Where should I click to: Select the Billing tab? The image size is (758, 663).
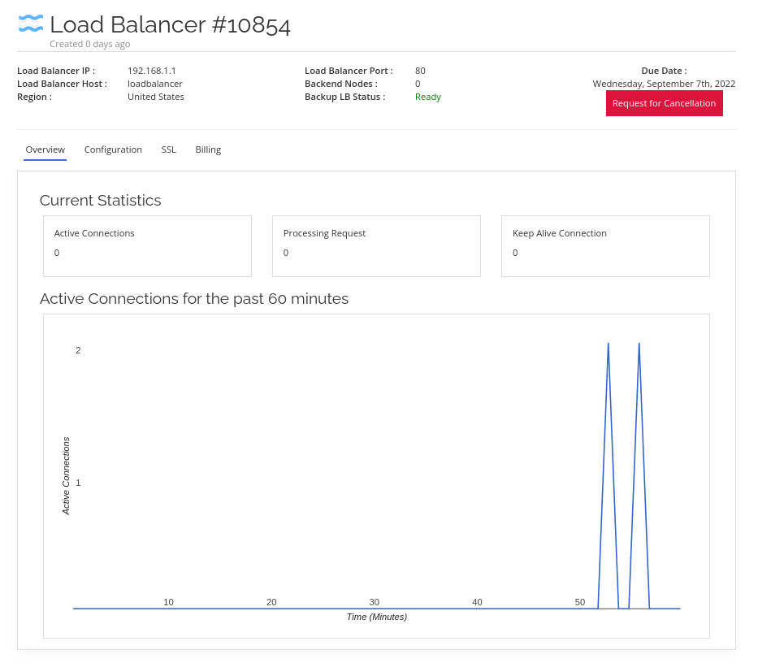tap(208, 149)
